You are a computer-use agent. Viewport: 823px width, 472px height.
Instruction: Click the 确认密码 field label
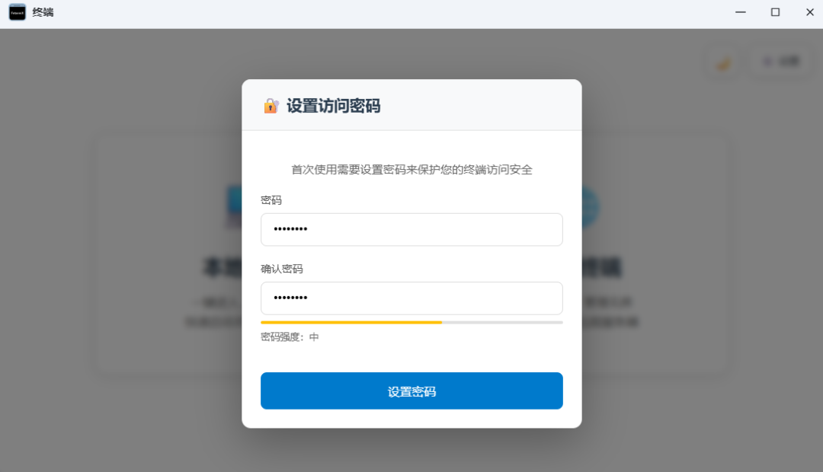[282, 269]
